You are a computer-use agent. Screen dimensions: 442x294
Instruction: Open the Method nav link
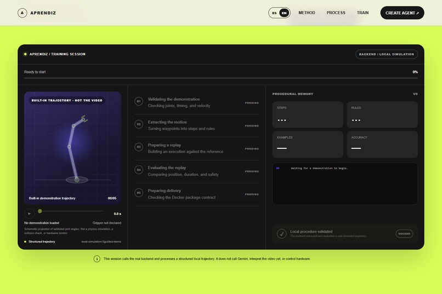pos(307,13)
